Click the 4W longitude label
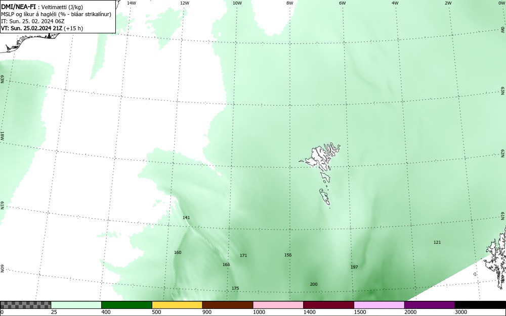This screenshot has height=316, width=506. [x=395, y=3]
